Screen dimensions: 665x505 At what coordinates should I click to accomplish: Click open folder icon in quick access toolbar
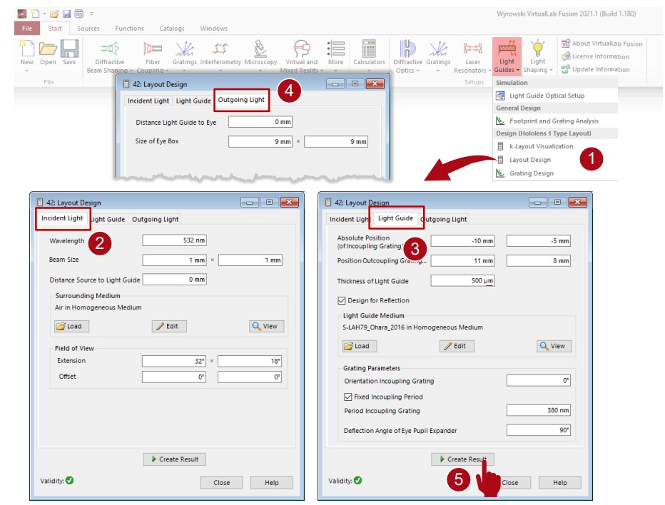click(x=54, y=14)
